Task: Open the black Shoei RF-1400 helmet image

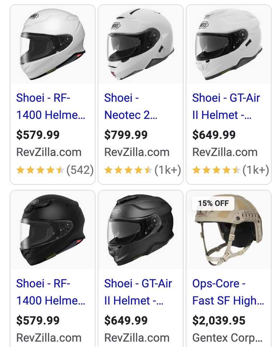Action: coord(53,230)
